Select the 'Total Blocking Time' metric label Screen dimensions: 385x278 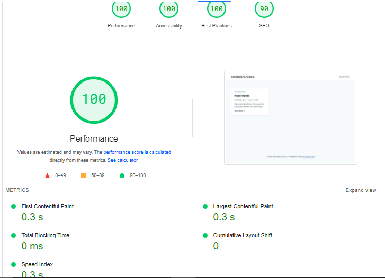[45, 235]
